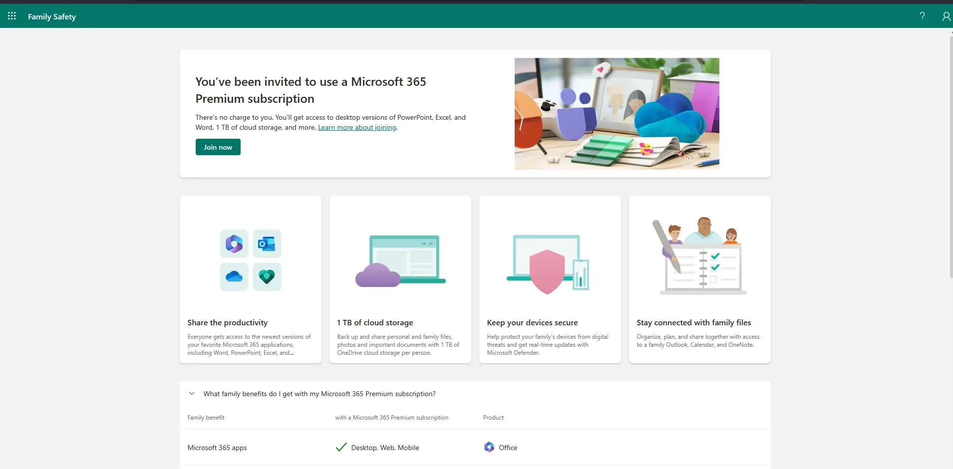953x469 pixels.
Task: Click the Microsoft 365 Copilot app icon
Action: pos(234,244)
